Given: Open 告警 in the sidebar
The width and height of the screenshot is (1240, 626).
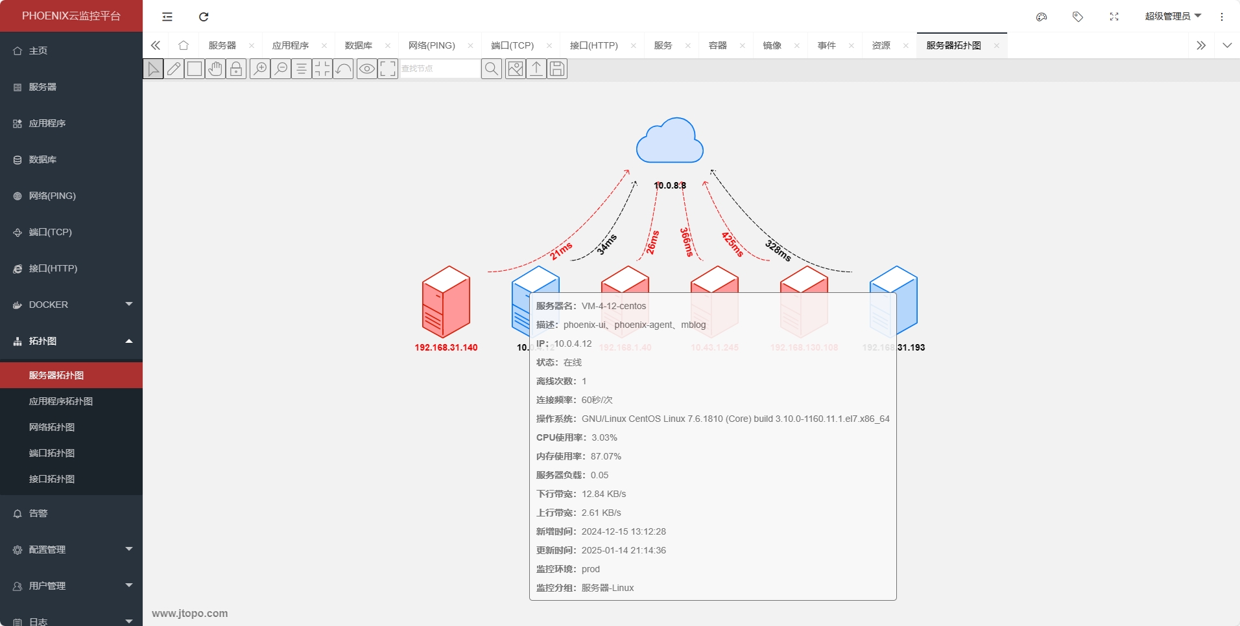Looking at the screenshot, I should click(x=71, y=513).
